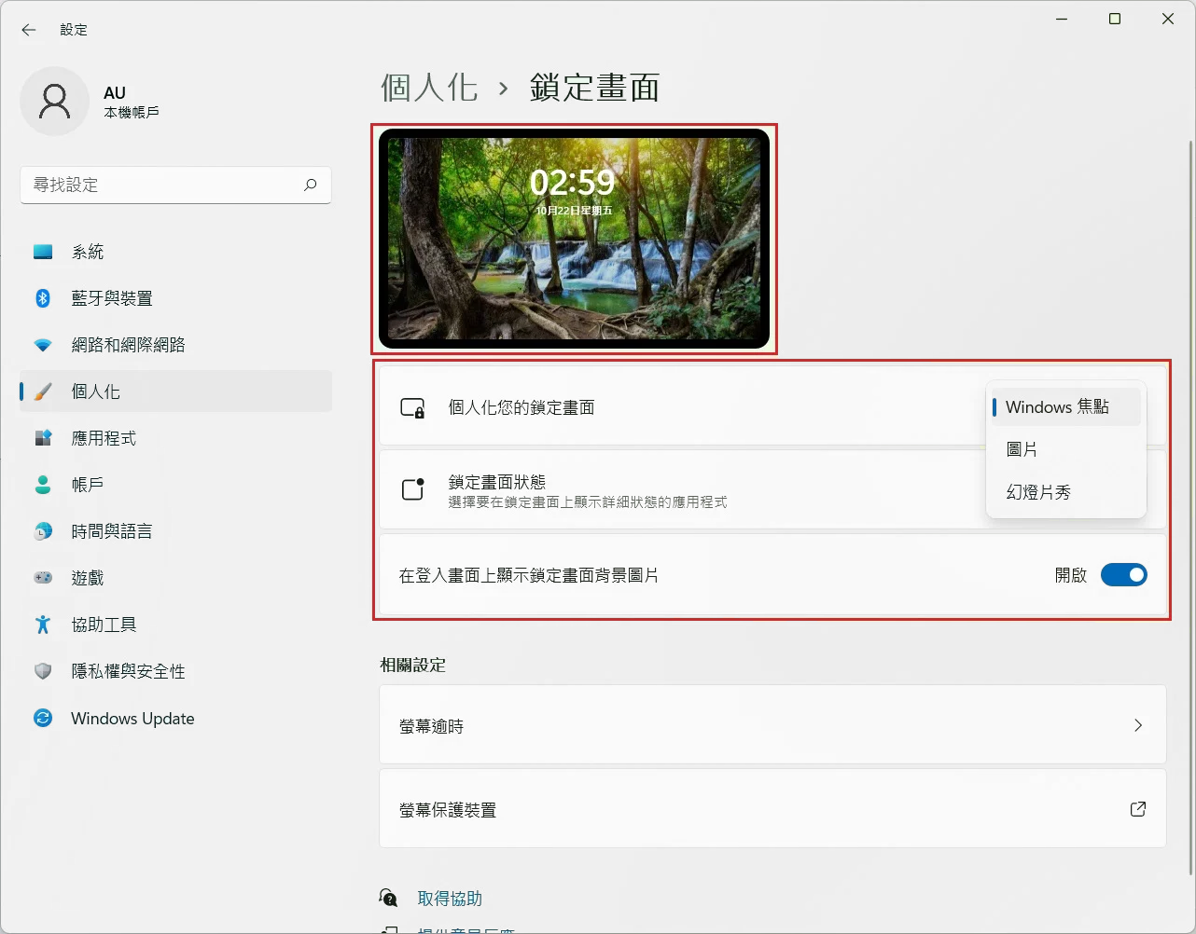Click the vertical scrollbar of the settings page
Viewport: 1196px width, 934px height.
click(1190, 508)
